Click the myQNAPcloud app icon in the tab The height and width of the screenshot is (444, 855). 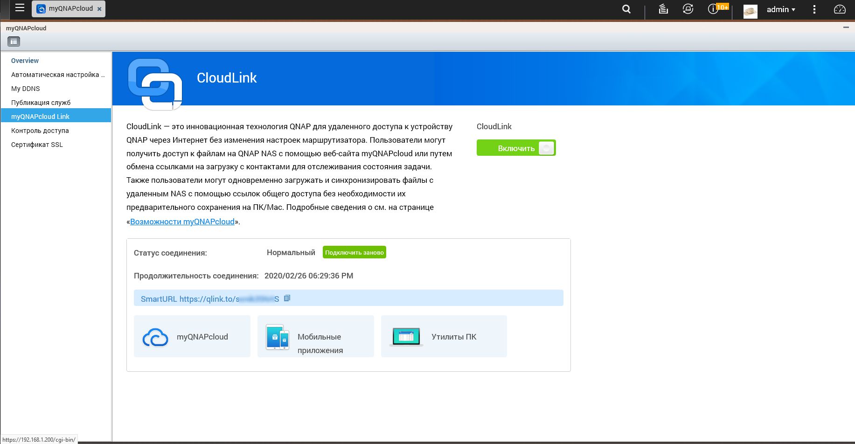(x=41, y=9)
